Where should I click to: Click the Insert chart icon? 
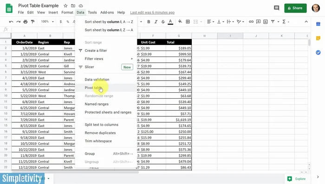(265, 21)
